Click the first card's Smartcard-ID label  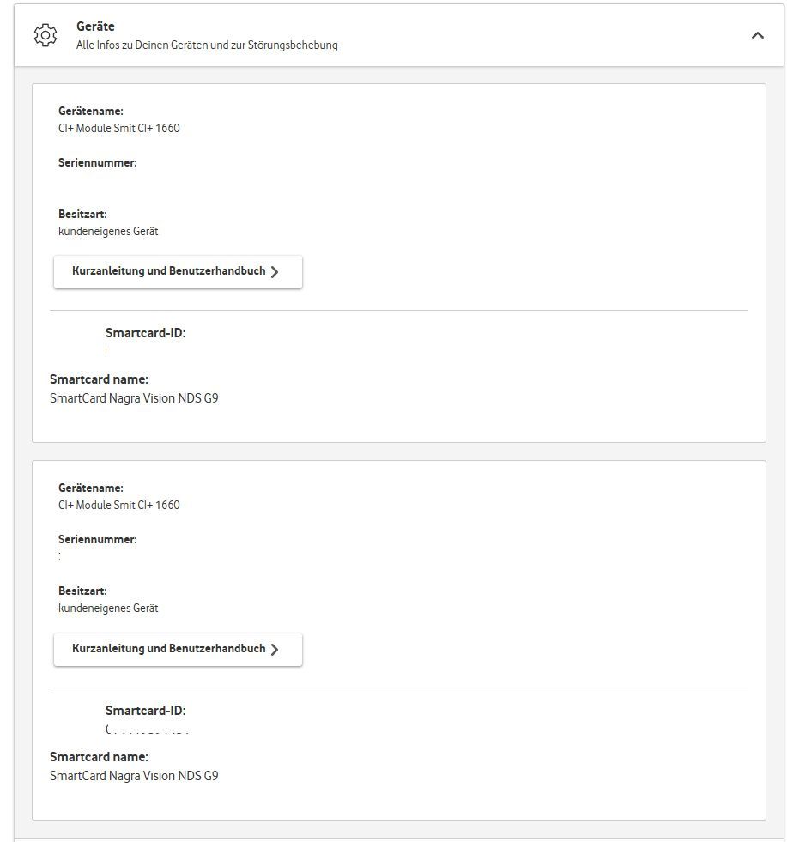145,333
